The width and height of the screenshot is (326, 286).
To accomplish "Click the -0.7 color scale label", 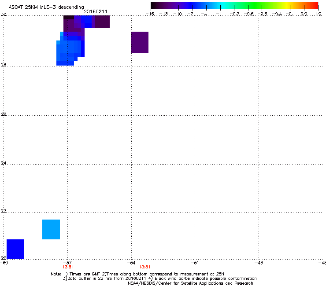I will tap(234, 14).
